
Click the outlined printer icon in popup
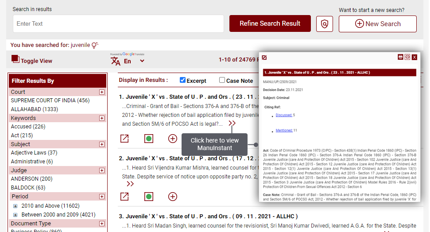(x=407, y=57)
